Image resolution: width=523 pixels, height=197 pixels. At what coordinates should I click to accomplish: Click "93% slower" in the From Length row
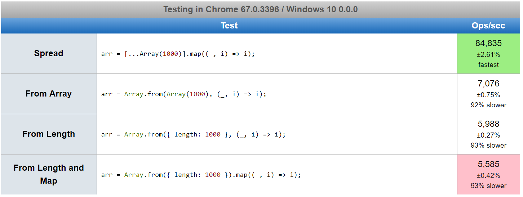pyautogui.click(x=488, y=145)
